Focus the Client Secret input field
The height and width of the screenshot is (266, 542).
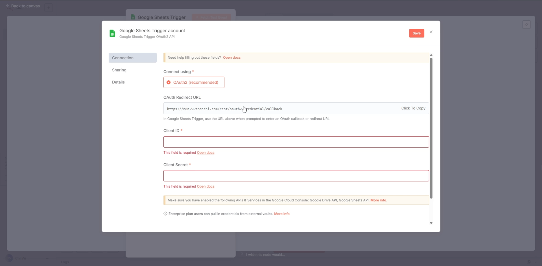[x=296, y=176]
